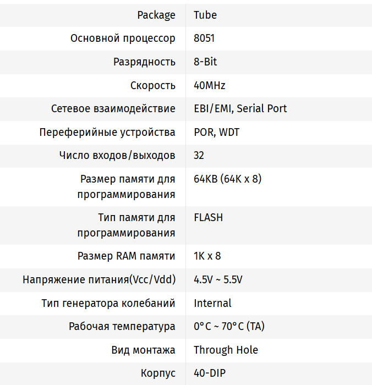Click the 'Сетевое взаимодействие' label

[x=113, y=108]
